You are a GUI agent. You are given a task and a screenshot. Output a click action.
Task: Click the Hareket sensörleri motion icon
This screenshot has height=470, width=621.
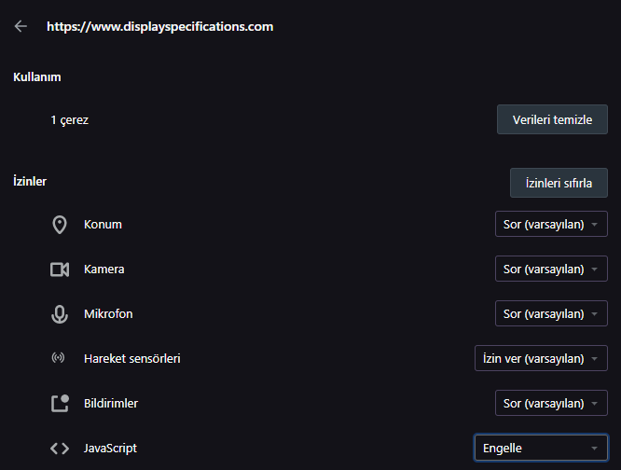(60, 359)
